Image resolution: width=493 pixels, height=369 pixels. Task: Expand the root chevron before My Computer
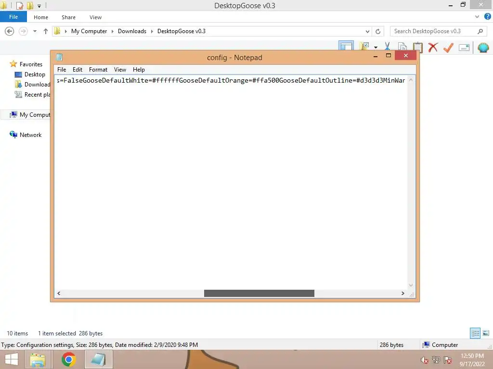(x=65, y=31)
